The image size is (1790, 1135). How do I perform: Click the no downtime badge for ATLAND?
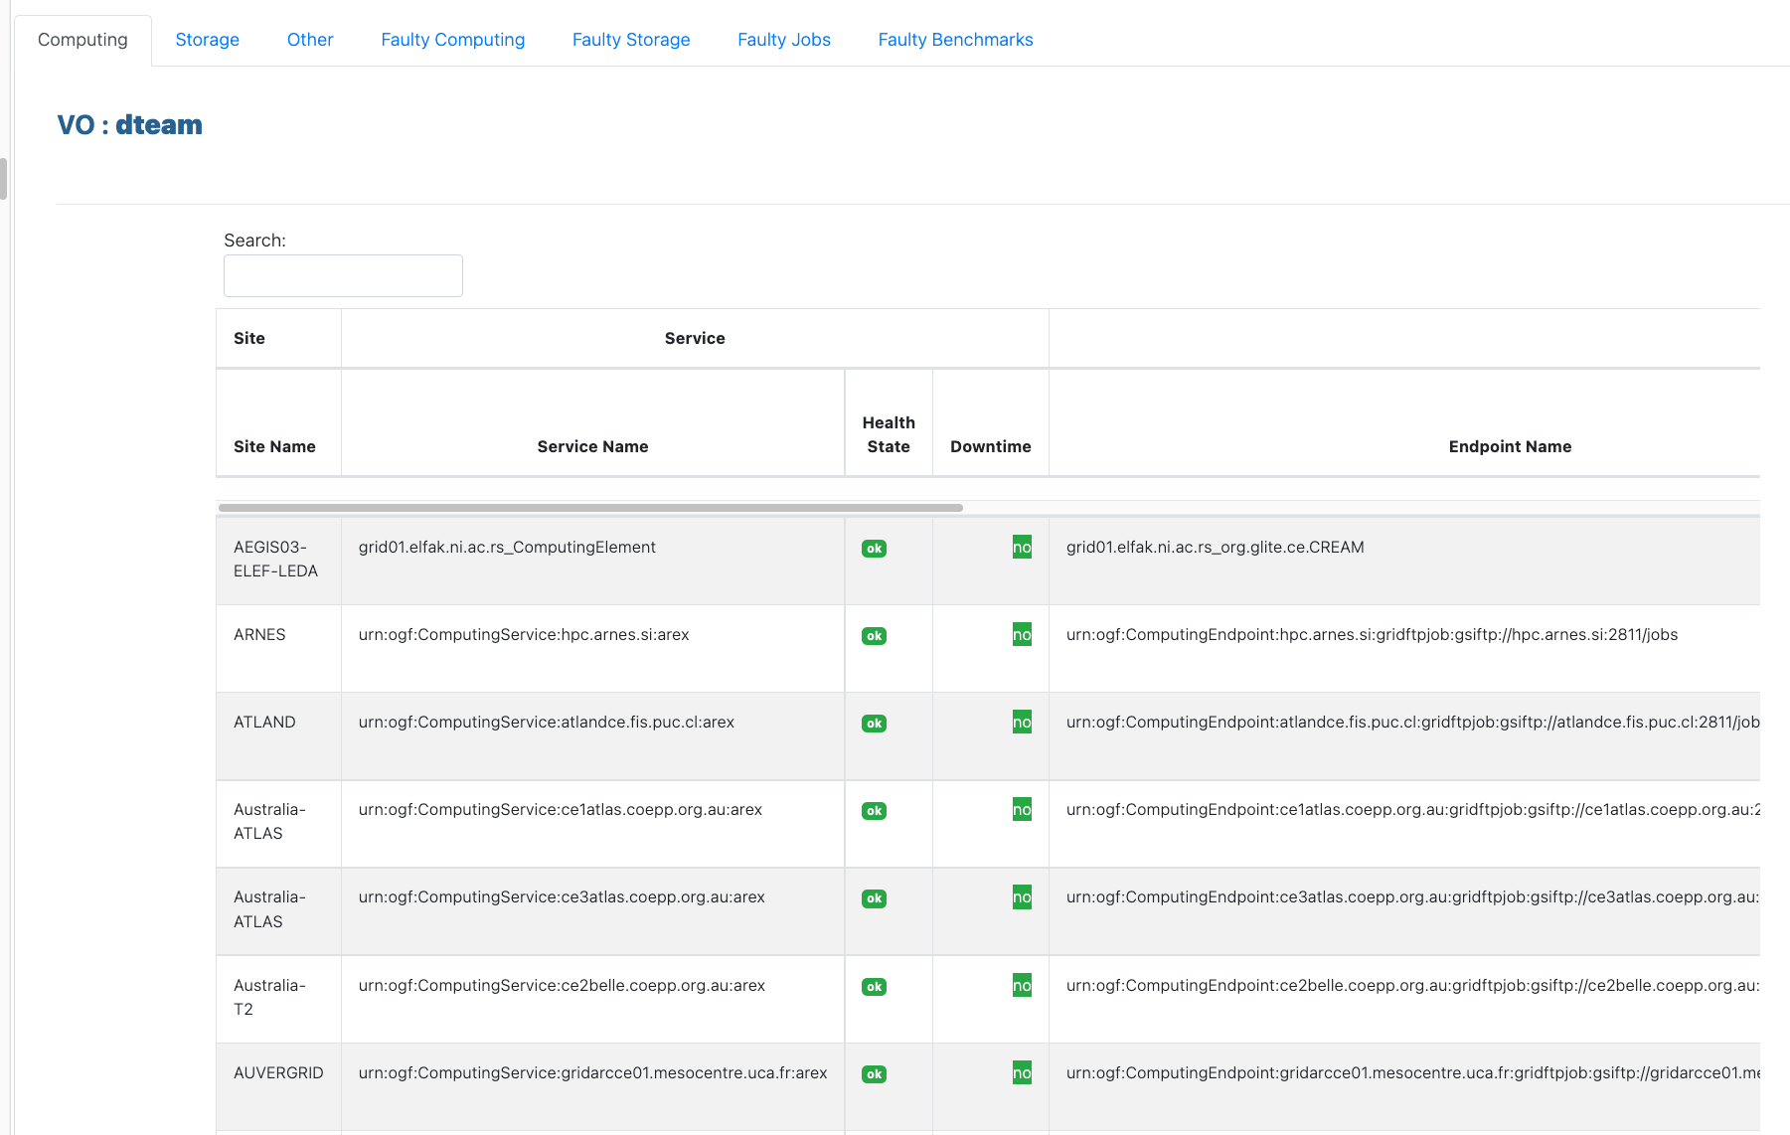coord(1021,722)
